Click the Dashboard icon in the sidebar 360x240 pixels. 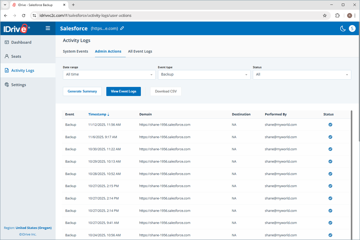coord(7,42)
